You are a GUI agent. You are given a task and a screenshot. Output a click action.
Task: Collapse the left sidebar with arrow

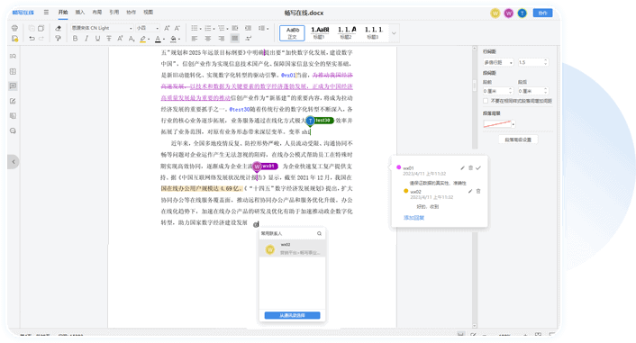[14, 162]
